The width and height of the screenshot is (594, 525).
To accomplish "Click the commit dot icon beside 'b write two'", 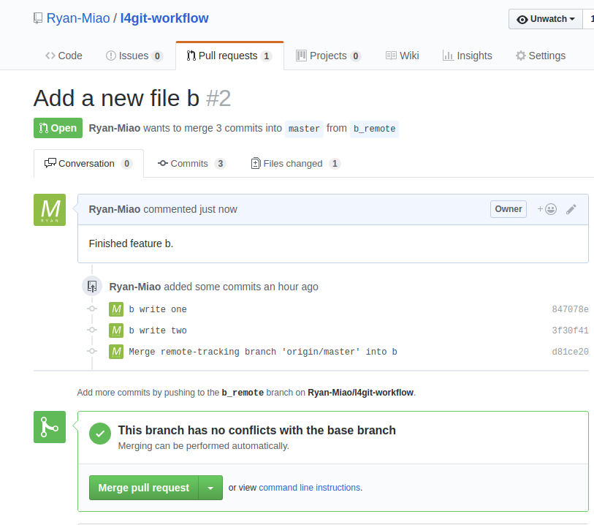I will [92, 330].
